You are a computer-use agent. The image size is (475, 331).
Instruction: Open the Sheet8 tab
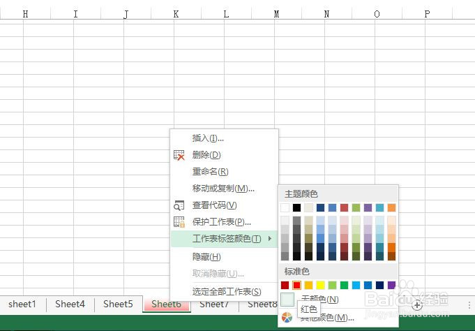pos(262,305)
